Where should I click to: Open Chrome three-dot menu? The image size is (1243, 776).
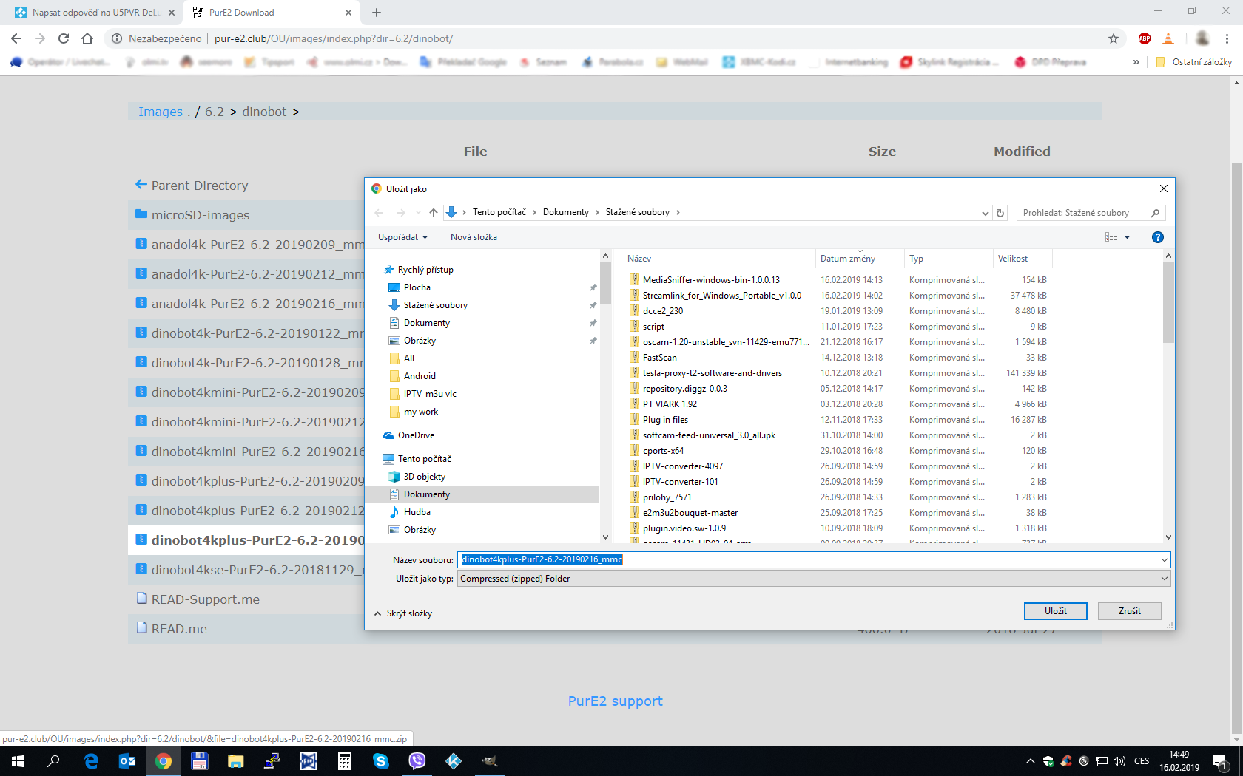tap(1227, 38)
